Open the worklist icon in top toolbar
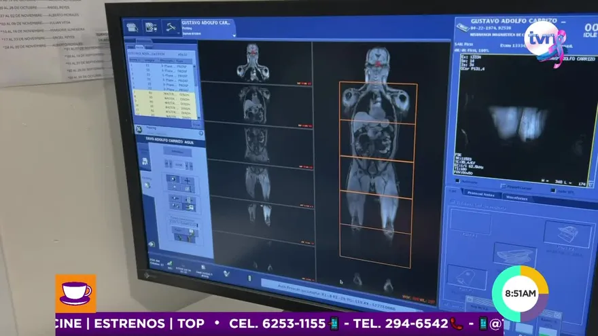This screenshot has height=336, width=598. click(132, 27)
